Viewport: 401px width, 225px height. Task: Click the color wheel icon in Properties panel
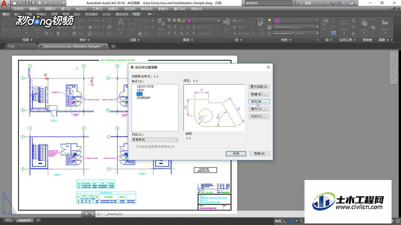pyautogui.click(x=269, y=21)
